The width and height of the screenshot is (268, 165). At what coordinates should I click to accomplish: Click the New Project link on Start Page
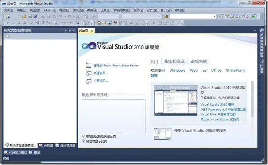(x=101, y=73)
